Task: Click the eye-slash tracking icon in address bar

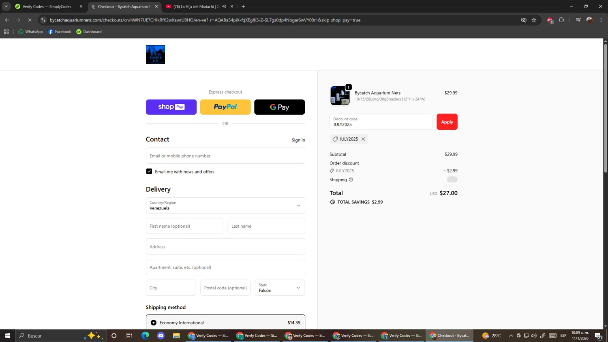Action: (523, 20)
